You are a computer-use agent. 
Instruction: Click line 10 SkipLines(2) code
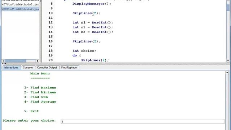(x=86, y=13)
